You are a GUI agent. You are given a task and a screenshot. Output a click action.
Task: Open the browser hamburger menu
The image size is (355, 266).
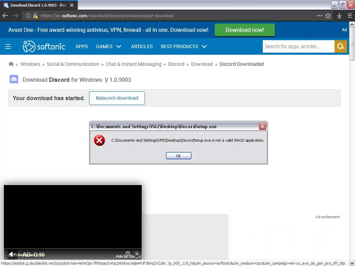coord(349,16)
